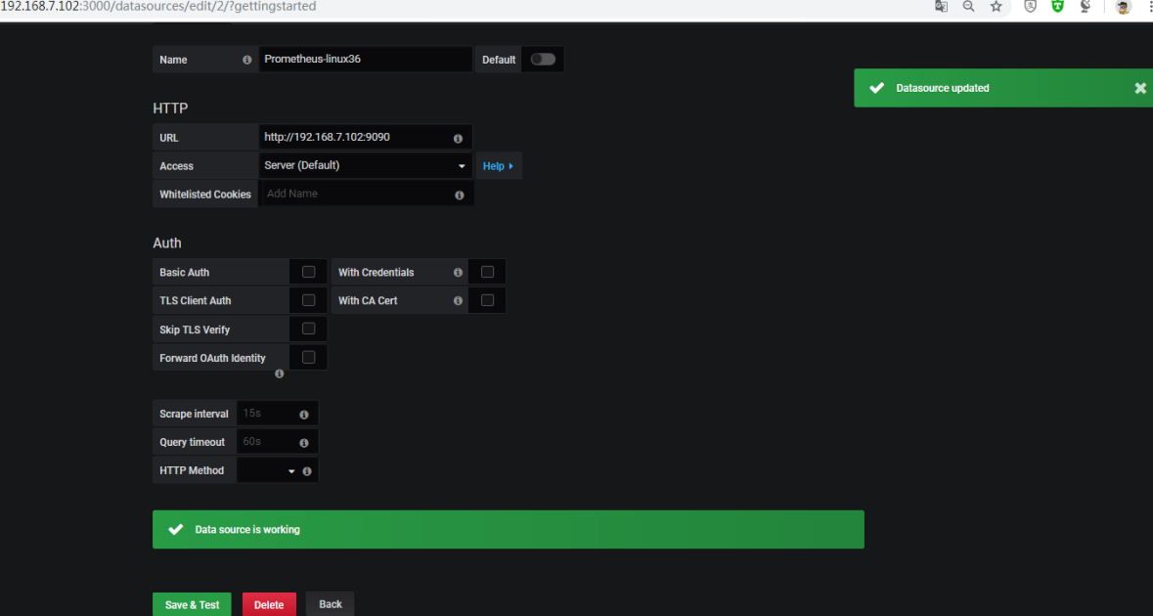Click the With Credentials info icon
This screenshot has width=1153, height=616.
(458, 273)
